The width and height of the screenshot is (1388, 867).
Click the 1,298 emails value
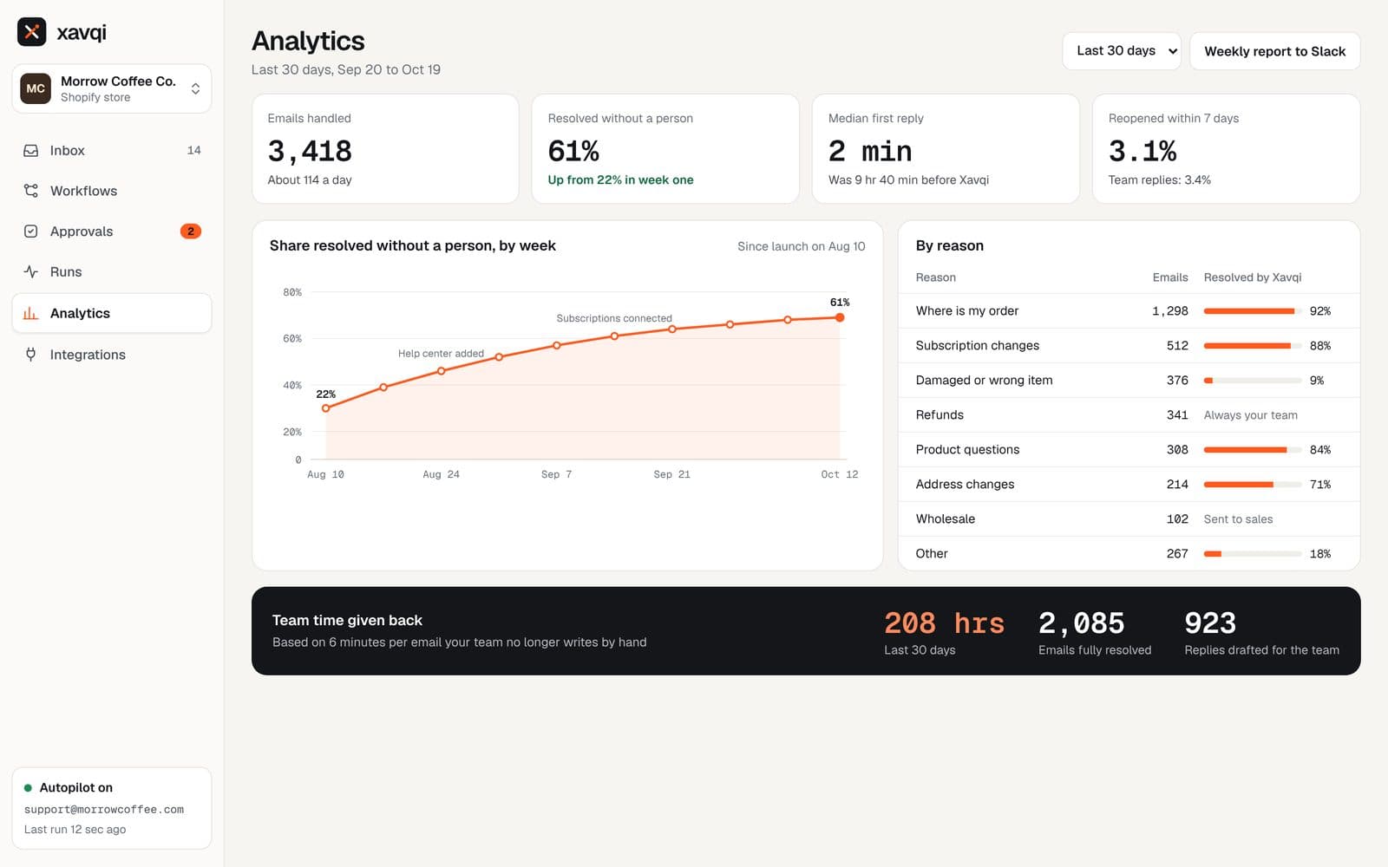tap(1170, 311)
